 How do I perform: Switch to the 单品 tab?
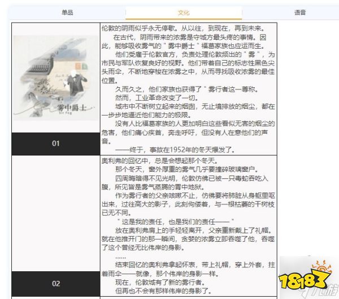pyautogui.click(x=67, y=12)
